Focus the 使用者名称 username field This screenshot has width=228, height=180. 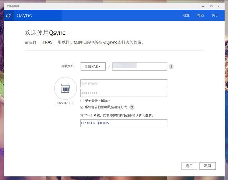pos(124,83)
